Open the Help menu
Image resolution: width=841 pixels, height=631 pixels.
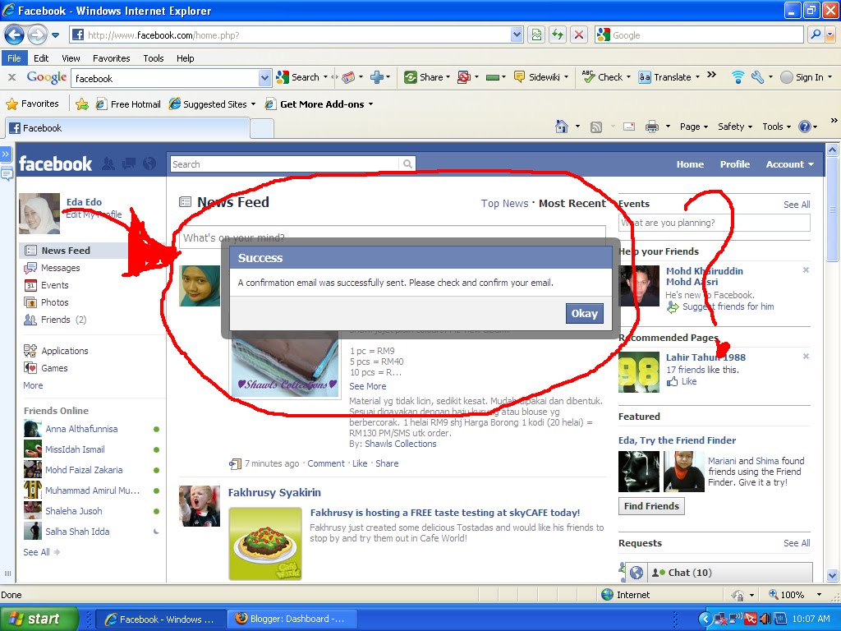[x=186, y=58]
